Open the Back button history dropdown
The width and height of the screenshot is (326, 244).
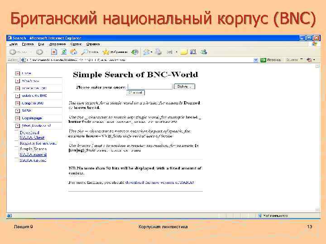pos(31,52)
